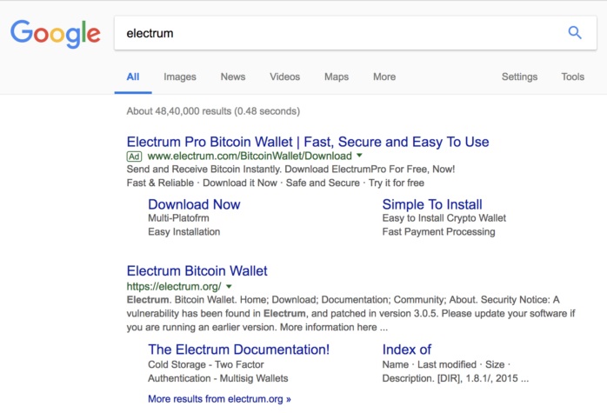Screen dimensions: 607x413
Task: Open the Electrum Bitcoin Wallet result
Action: click(197, 270)
